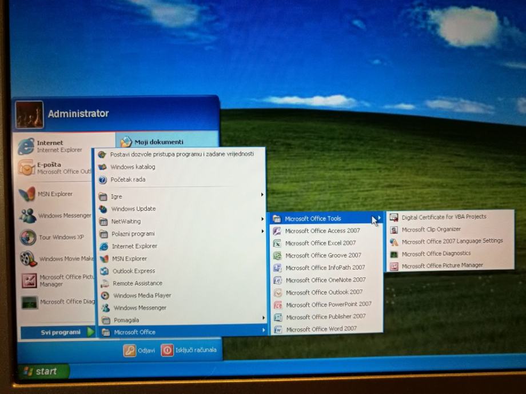Click Windows Movie Maker film reel icon
This screenshot has height=394, width=526.
(x=28, y=259)
